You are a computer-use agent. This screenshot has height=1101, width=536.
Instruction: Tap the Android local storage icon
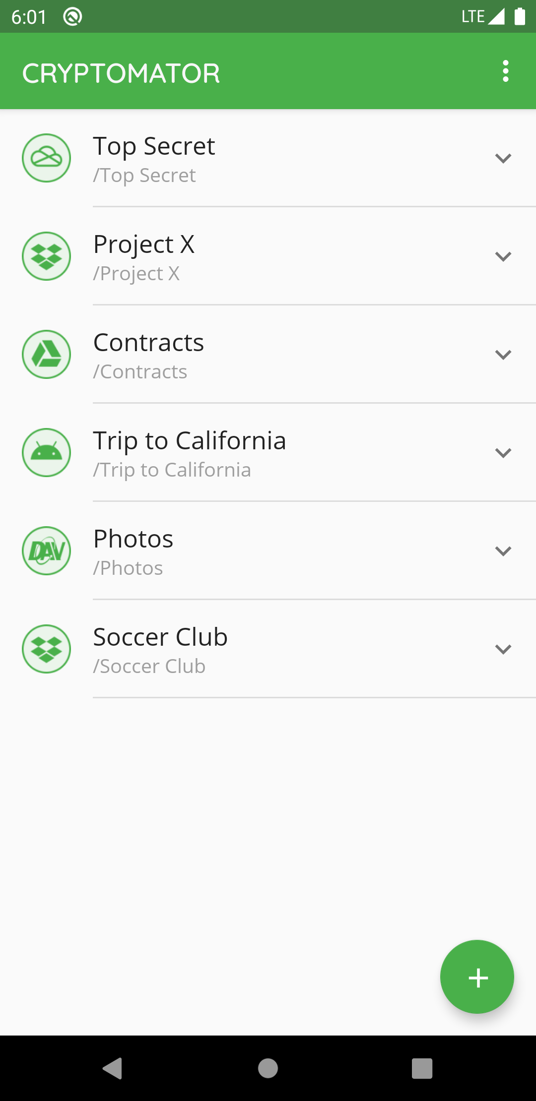[46, 453]
